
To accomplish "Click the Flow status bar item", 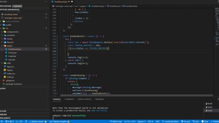I will click(x=205, y=122).
